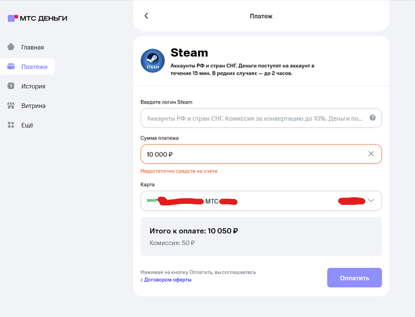Click the Итого к оплате summary block
This screenshot has height=317, width=415.
261,236
